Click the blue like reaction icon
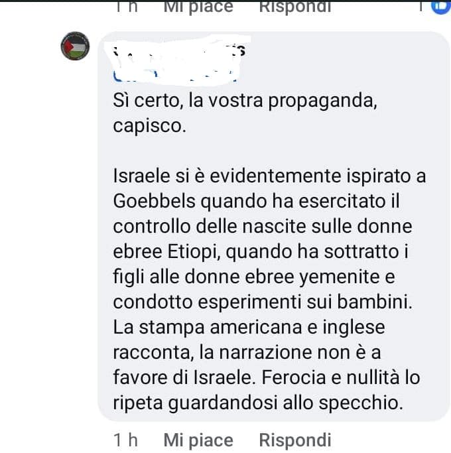 [x=440, y=7]
